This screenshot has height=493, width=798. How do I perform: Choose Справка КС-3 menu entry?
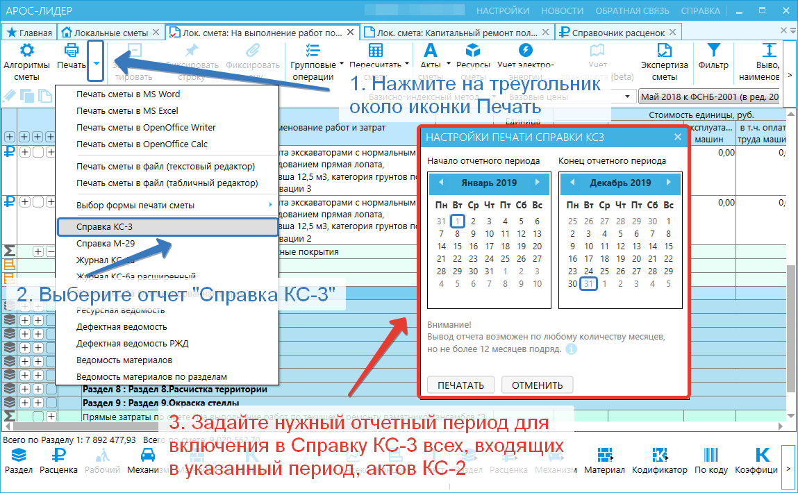coord(167,227)
